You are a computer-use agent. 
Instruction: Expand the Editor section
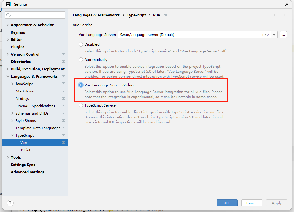[8, 39]
